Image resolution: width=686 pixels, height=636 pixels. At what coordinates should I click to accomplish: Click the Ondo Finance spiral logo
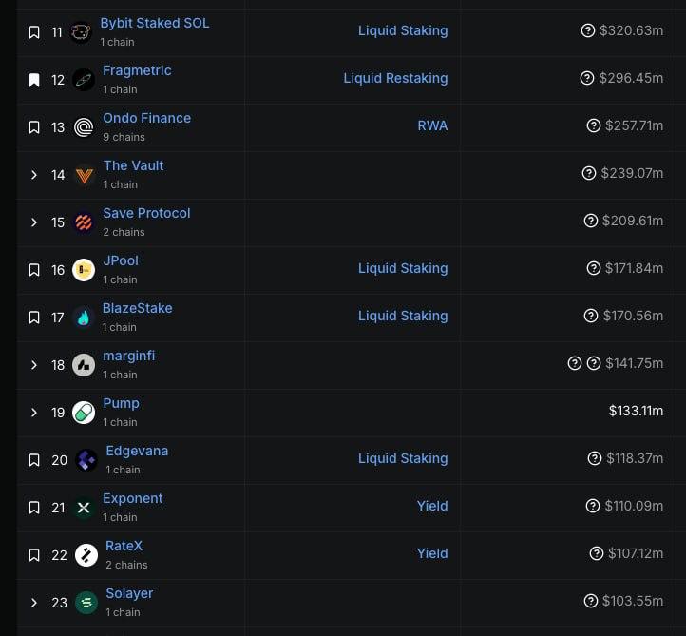84,127
